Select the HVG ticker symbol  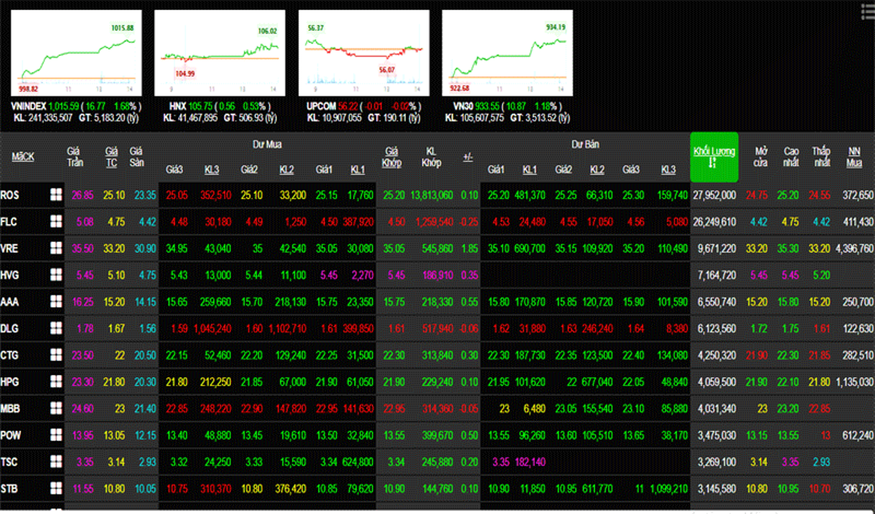[10, 275]
